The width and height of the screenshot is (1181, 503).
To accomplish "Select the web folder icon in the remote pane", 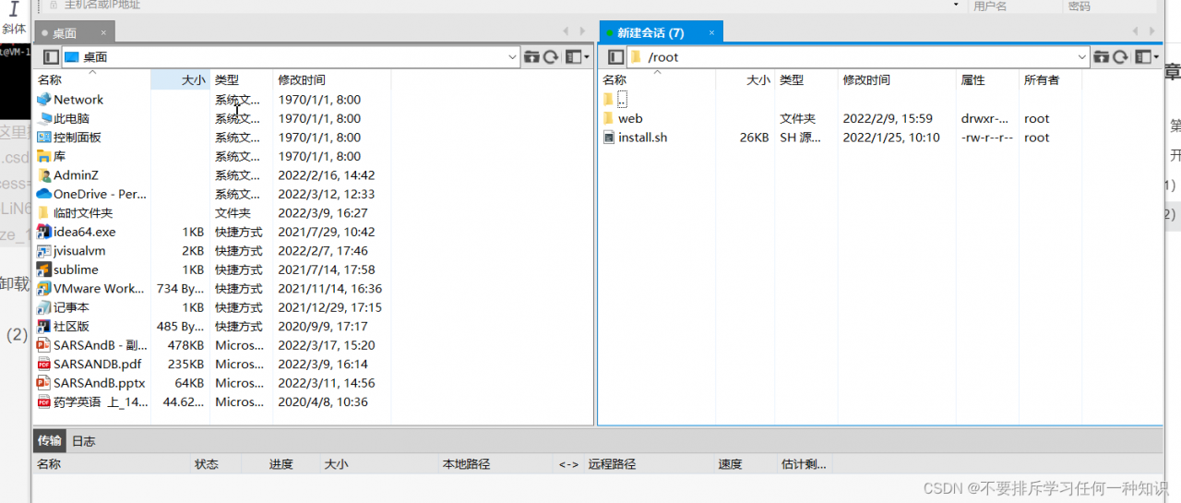I will 609,118.
